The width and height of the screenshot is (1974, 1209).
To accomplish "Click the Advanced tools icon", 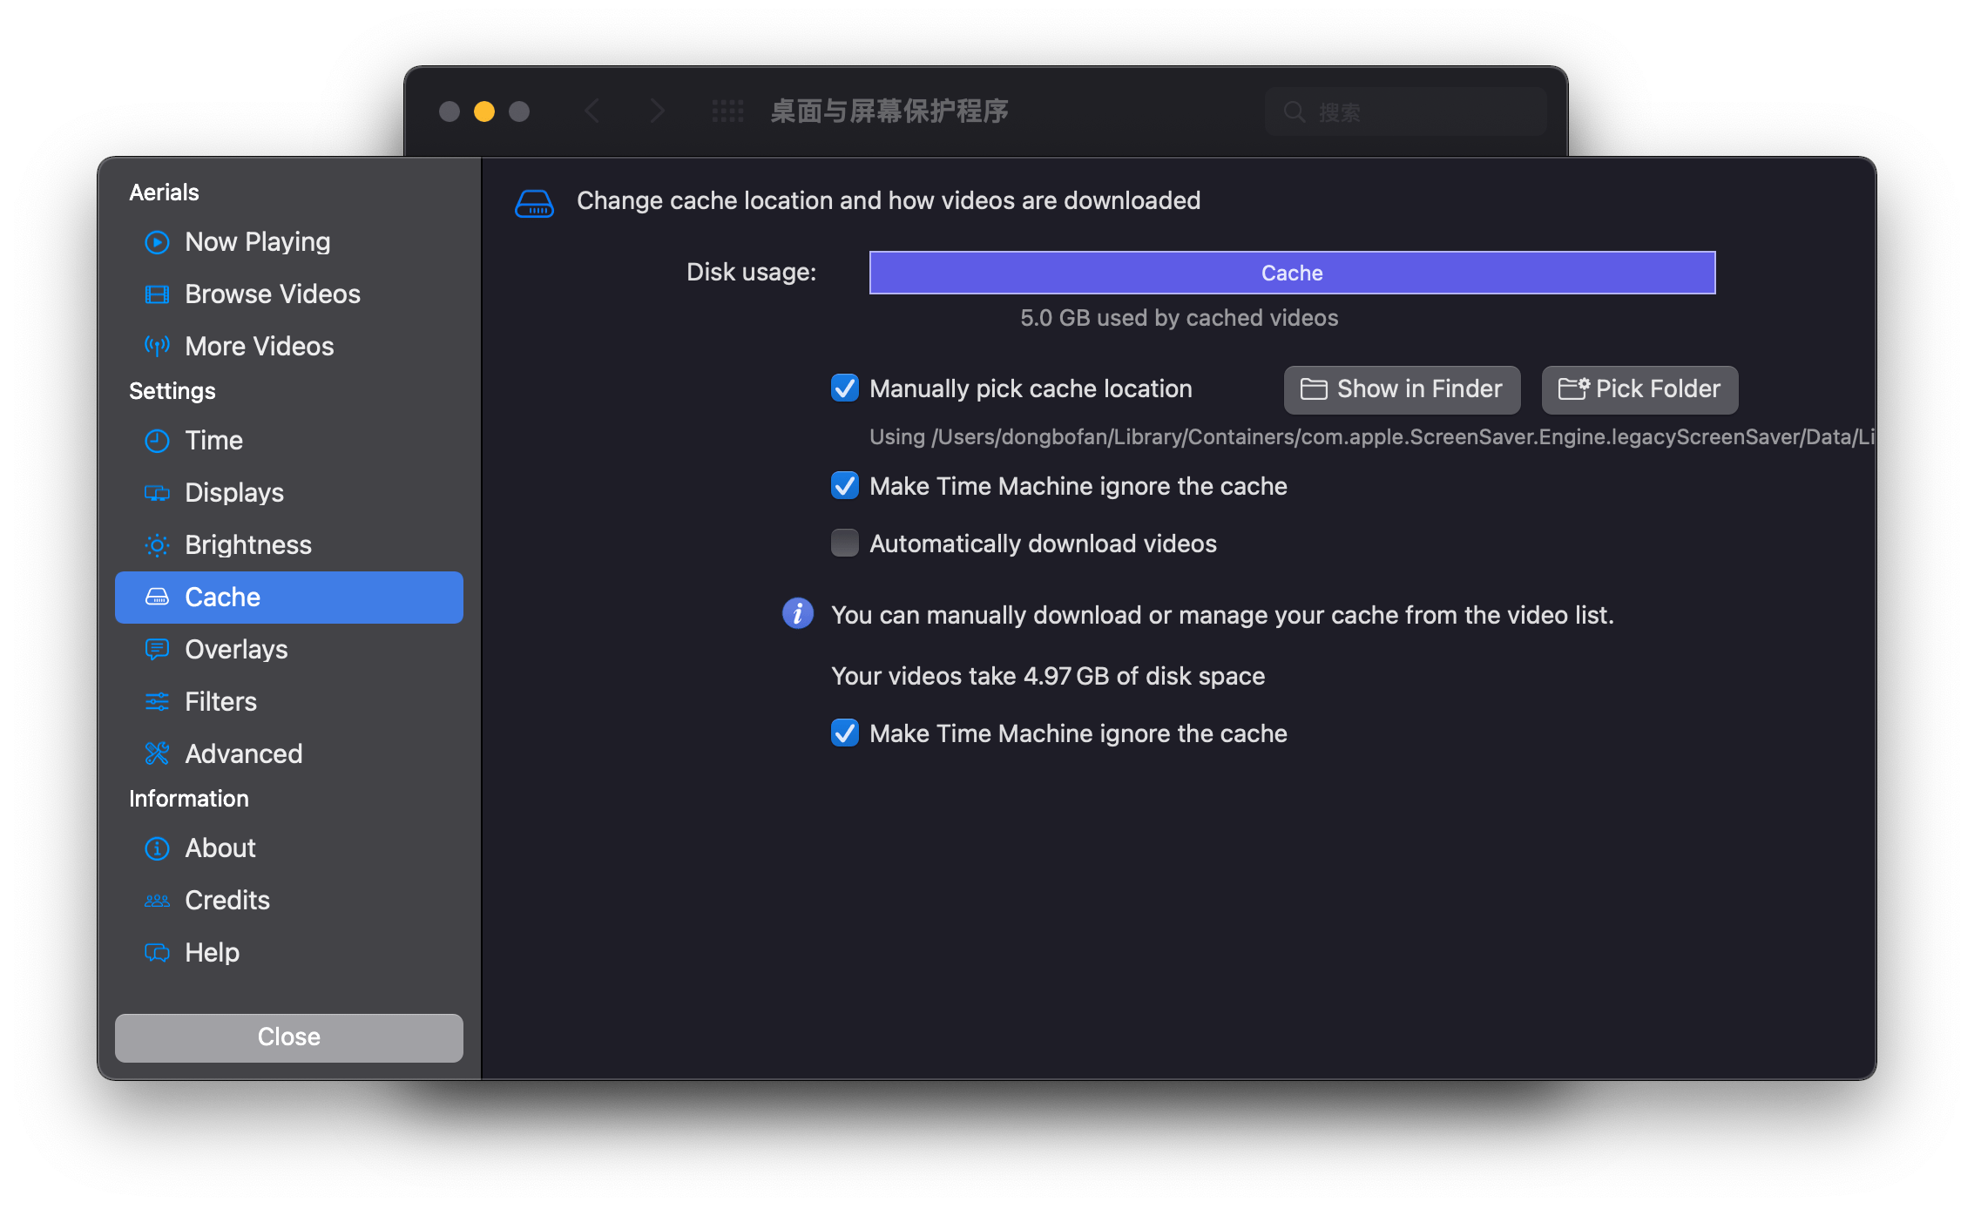I will tap(158, 753).
